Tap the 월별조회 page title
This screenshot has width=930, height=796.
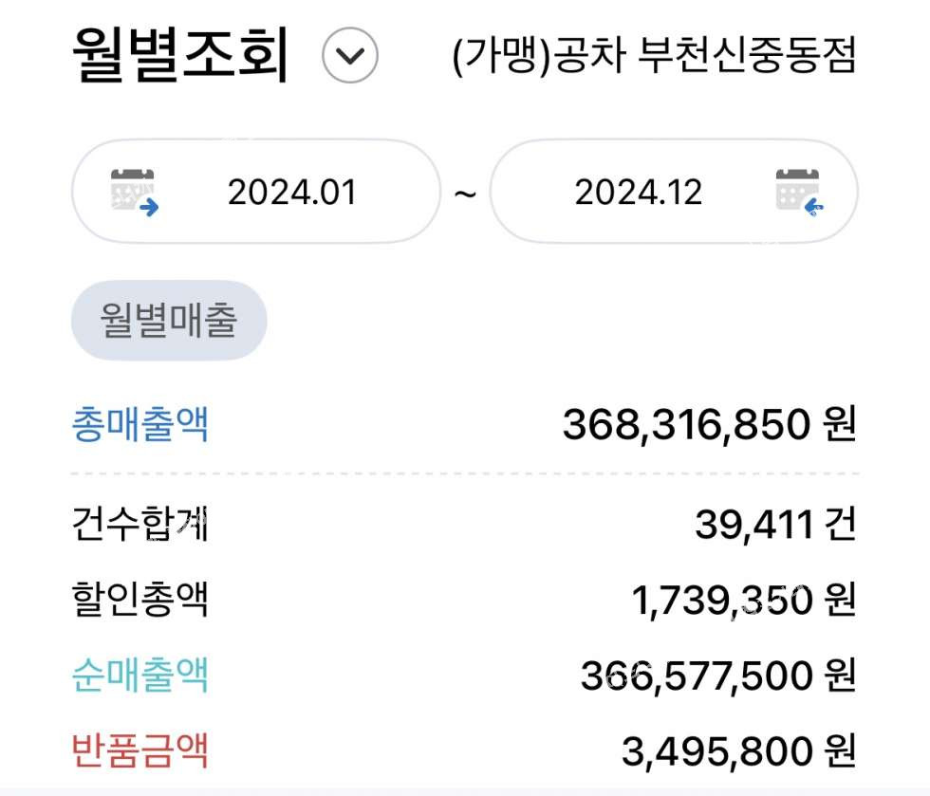click(x=180, y=55)
